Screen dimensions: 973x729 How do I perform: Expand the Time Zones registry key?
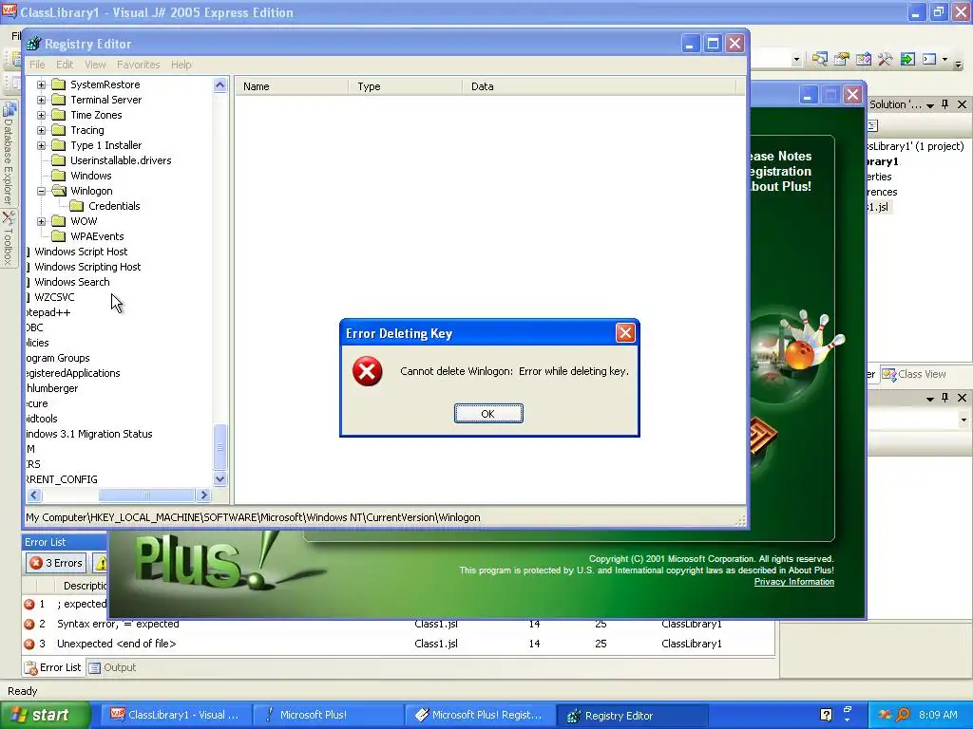[x=41, y=115]
